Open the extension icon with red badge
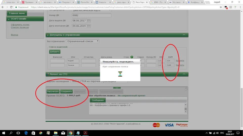 (226, 7)
